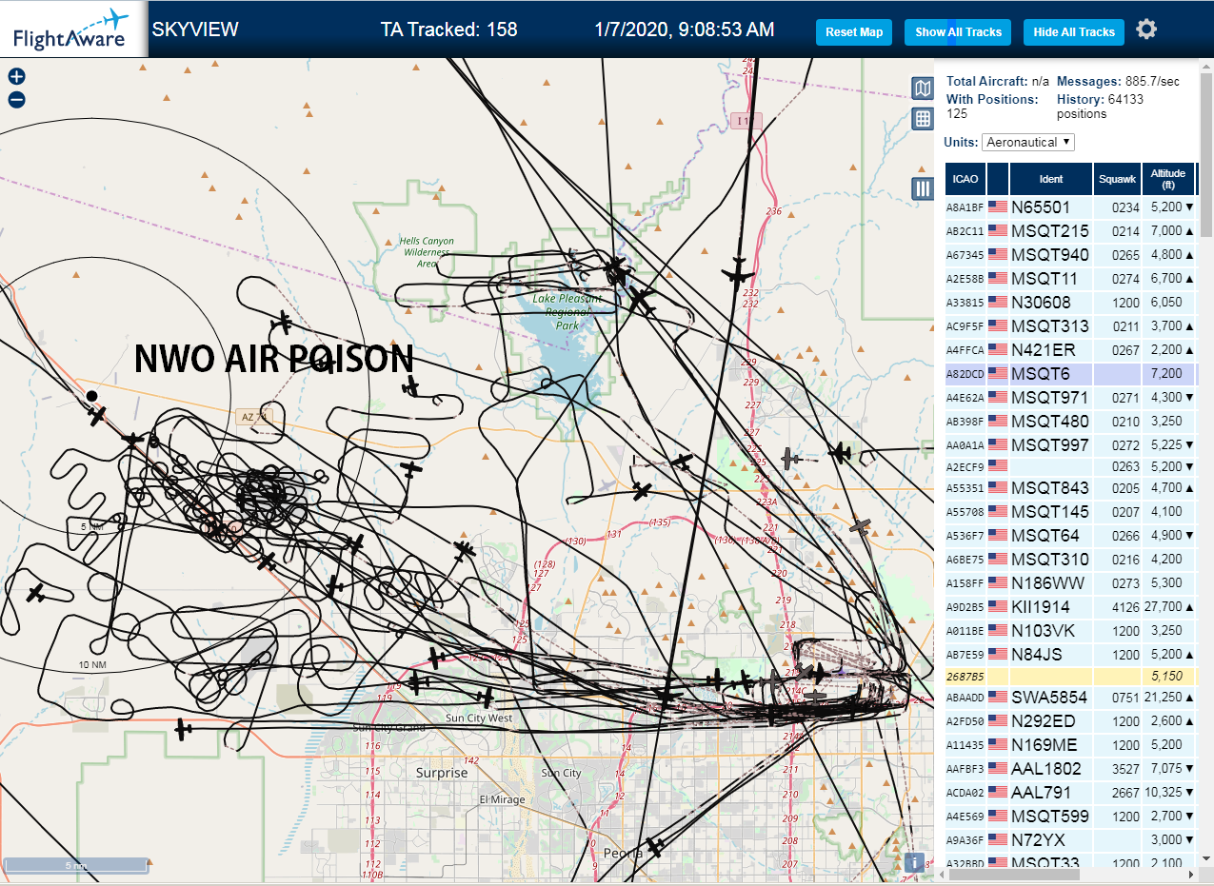The image size is (1214, 886).
Task: Click the vertical scrollbar thumb of sidebar
Action: 1206,157
